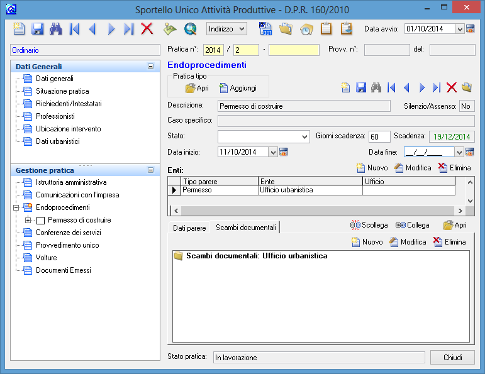Open the Word ODT export icon
Viewport: 485px width, 374px height.
265,29
